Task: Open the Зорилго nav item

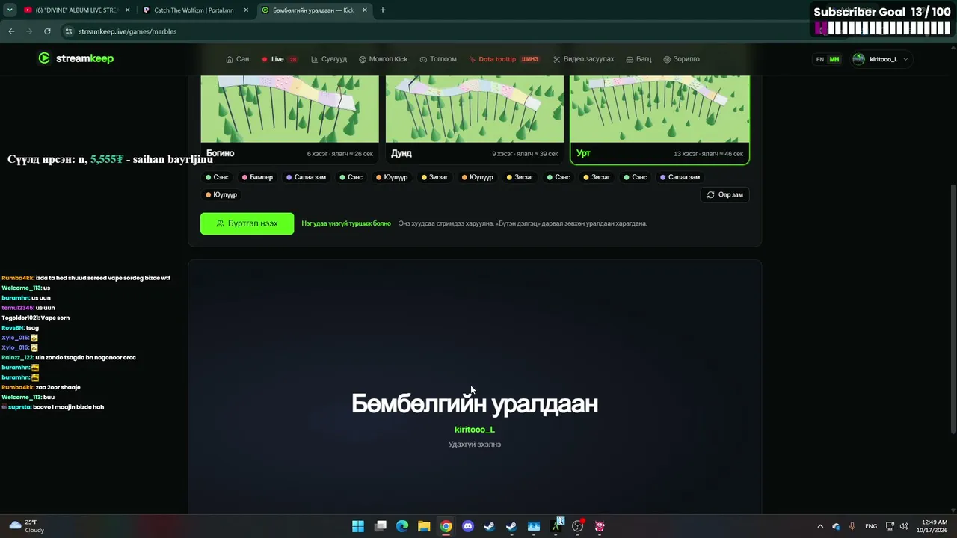Action: (681, 59)
